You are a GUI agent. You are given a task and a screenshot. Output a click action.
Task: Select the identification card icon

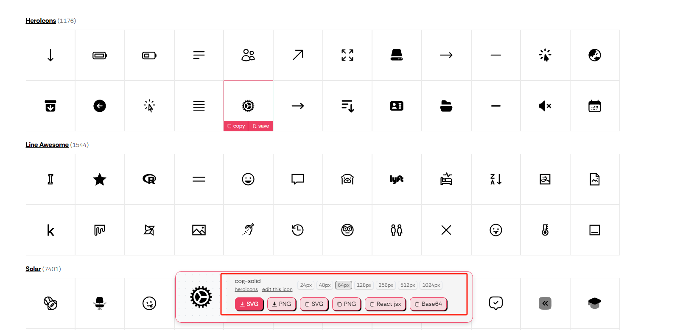(397, 106)
